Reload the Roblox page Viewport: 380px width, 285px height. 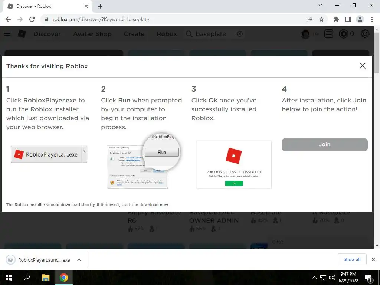(x=32, y=19)
